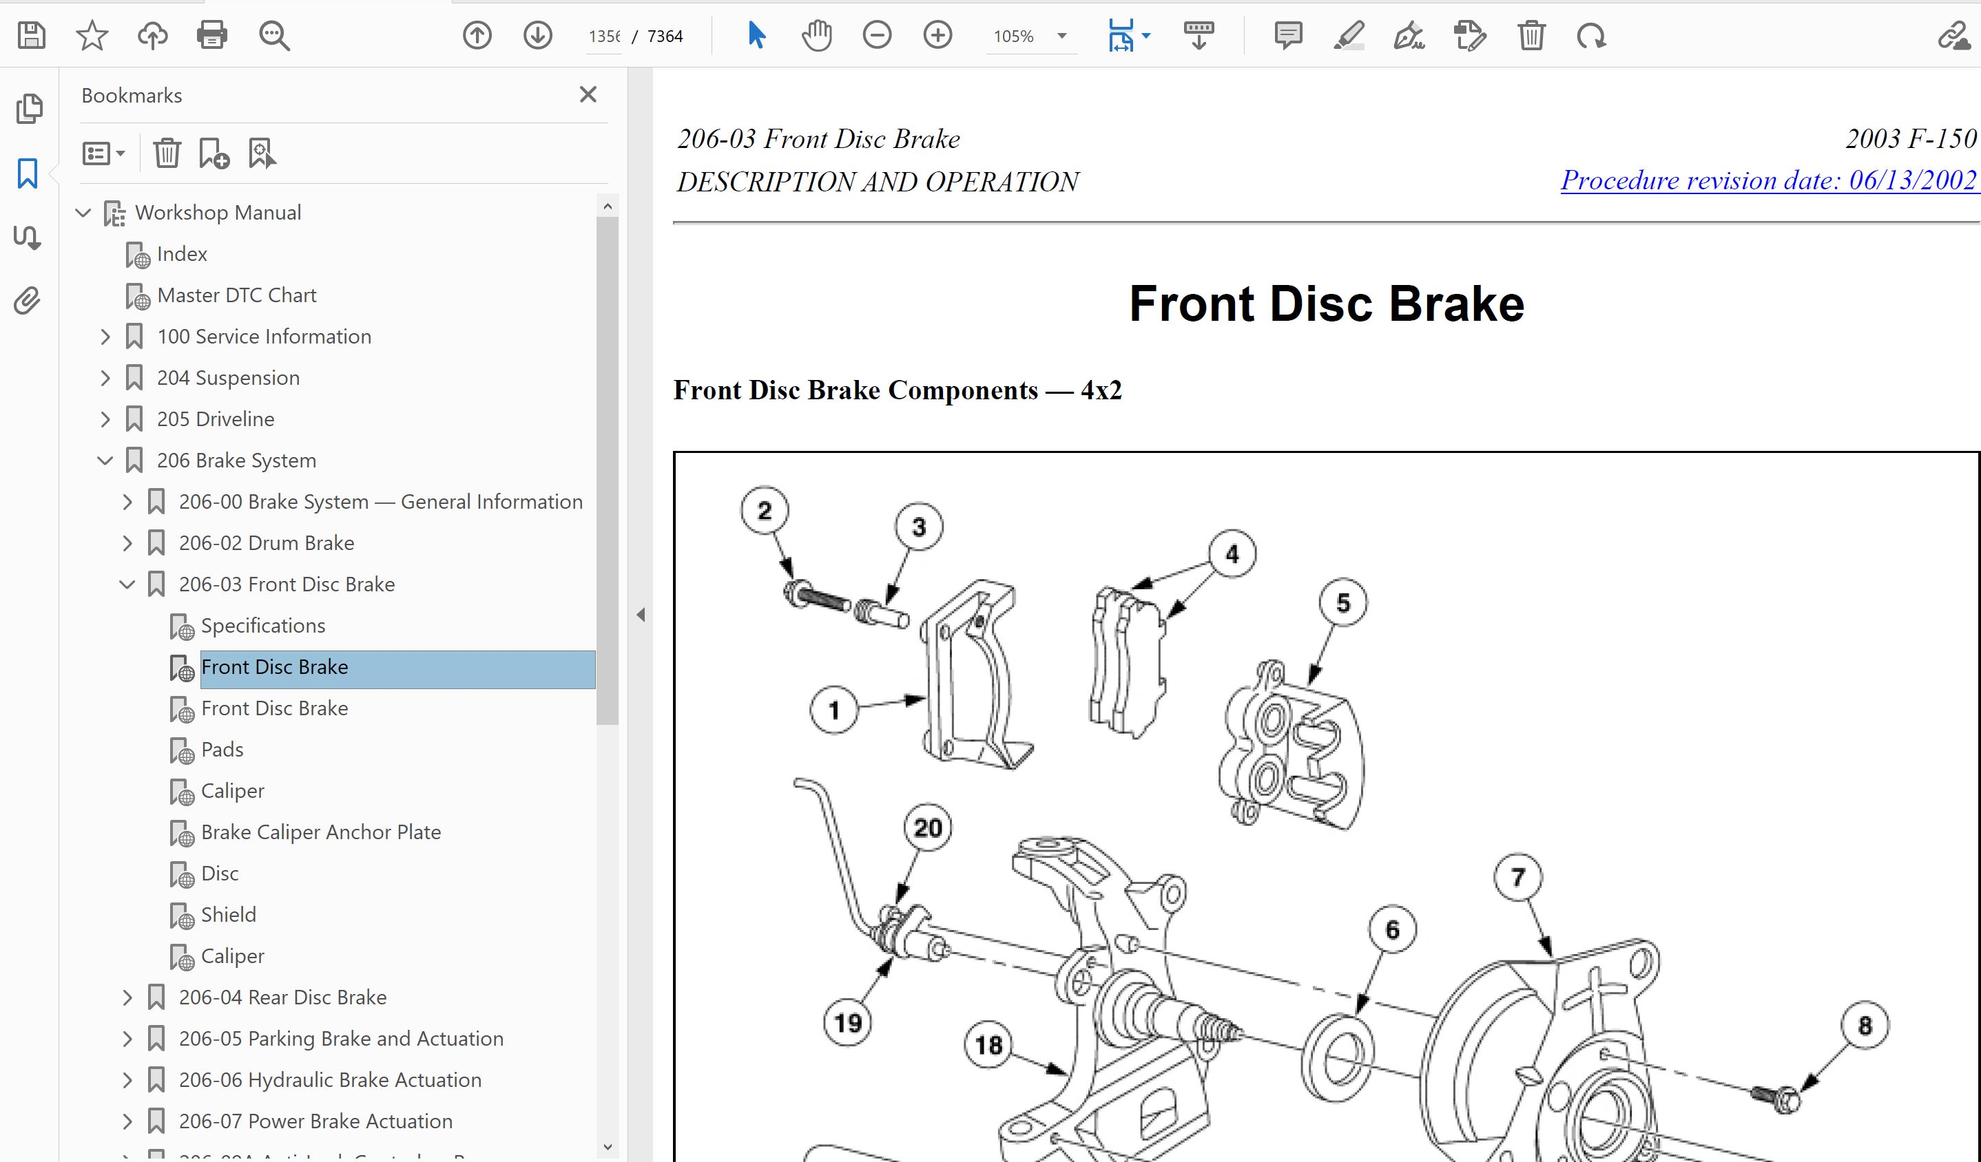This screenshot has height=1162, width=1981.
Task: Select the Hand pan tool
Action: click(817, 36)
